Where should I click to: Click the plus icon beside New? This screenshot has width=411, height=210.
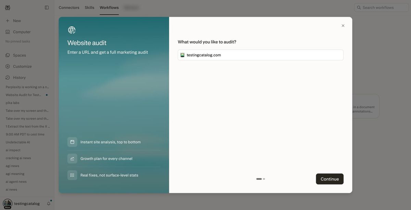[x=8, y=21]
